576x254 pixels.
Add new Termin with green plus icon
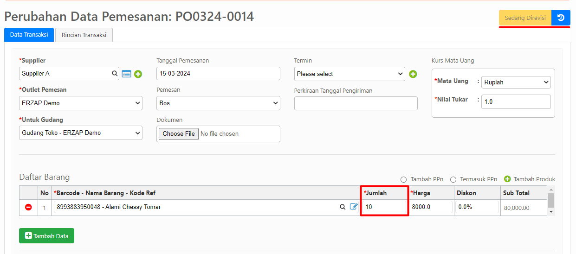pyautogui.click(x=413, y=74)
